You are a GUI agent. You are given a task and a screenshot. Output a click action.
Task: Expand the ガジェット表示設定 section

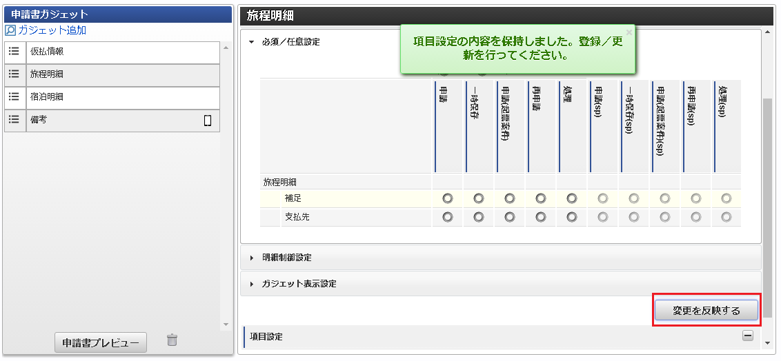coord(252,284)
